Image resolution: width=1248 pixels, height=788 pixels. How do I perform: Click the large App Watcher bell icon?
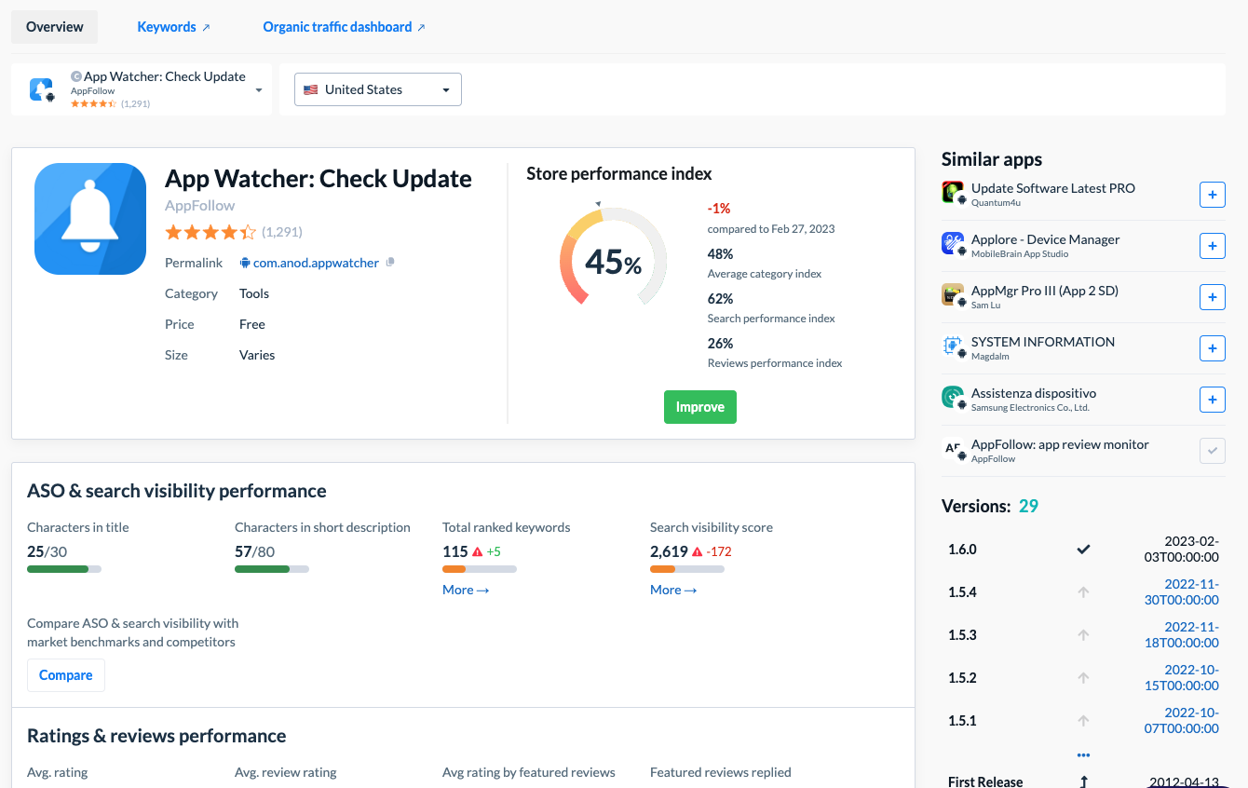[90, 219]
